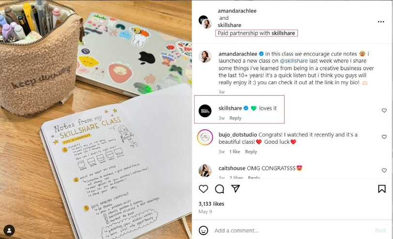The height and width of the screenshot is (239, 393).
Task: Open the @skillshare mention in caption
Action: coord(293,61)
